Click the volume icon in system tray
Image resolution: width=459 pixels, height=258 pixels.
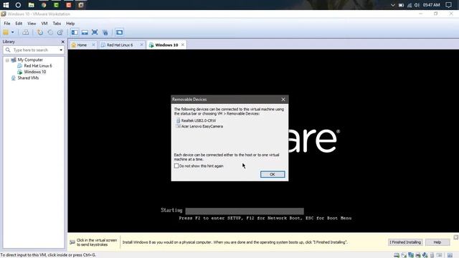417,5
